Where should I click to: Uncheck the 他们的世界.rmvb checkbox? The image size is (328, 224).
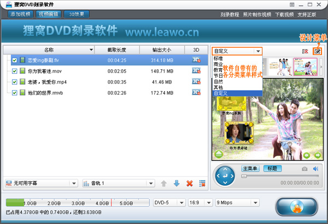point(14,93)
